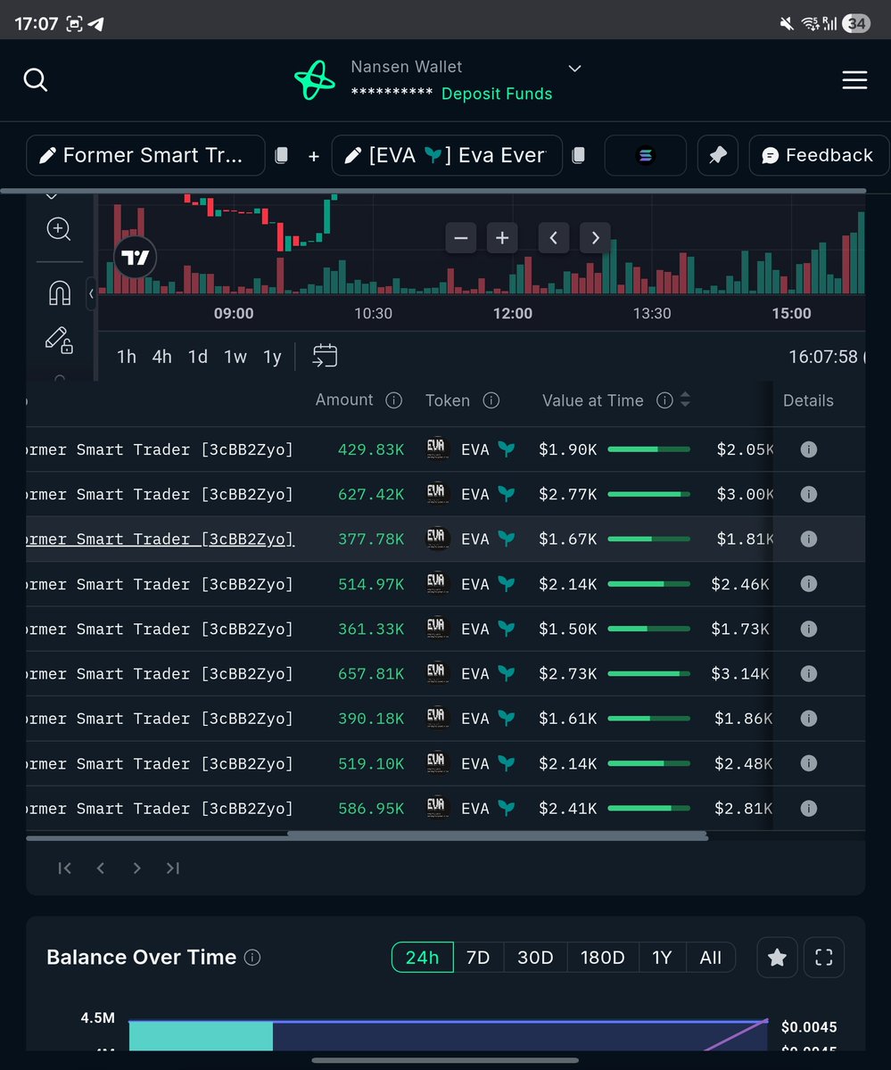Switch to the 7D balance tab

click(478, 957)
